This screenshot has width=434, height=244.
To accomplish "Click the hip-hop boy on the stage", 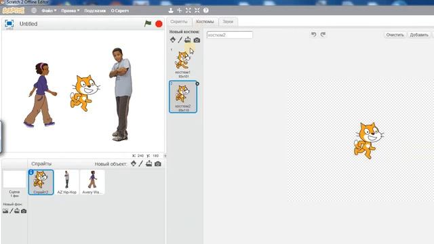I will pyautogui.click(x=121, y=94).
